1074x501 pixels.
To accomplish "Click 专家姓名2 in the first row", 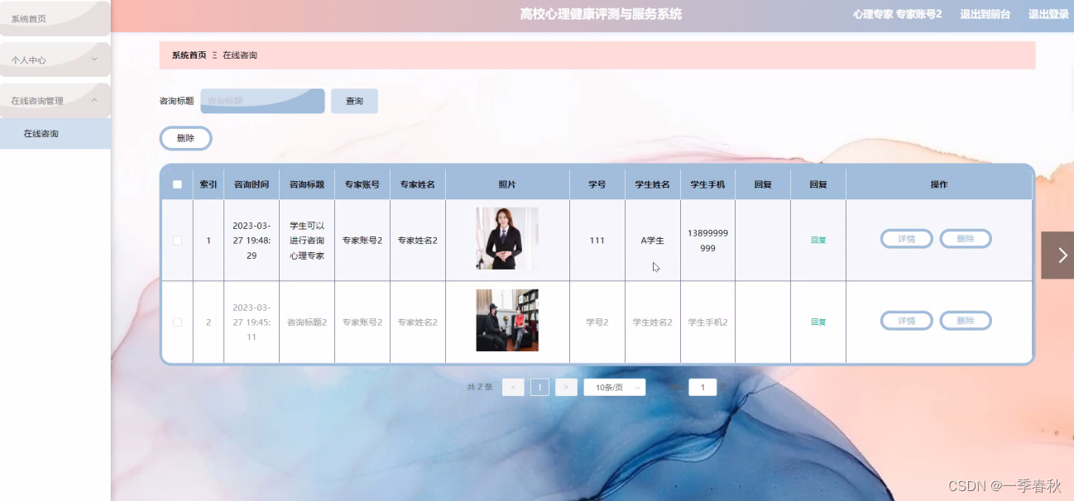I will (x=418, y=241).
